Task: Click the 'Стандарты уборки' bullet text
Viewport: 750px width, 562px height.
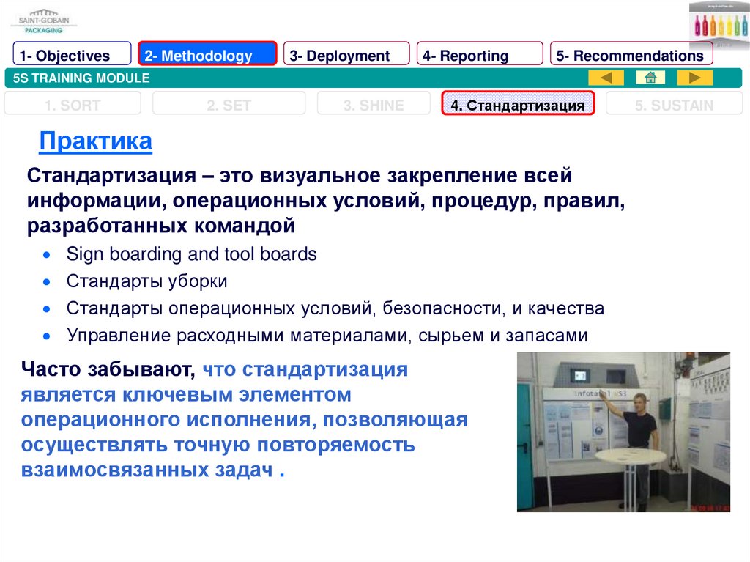Action: tap(146, 281)
